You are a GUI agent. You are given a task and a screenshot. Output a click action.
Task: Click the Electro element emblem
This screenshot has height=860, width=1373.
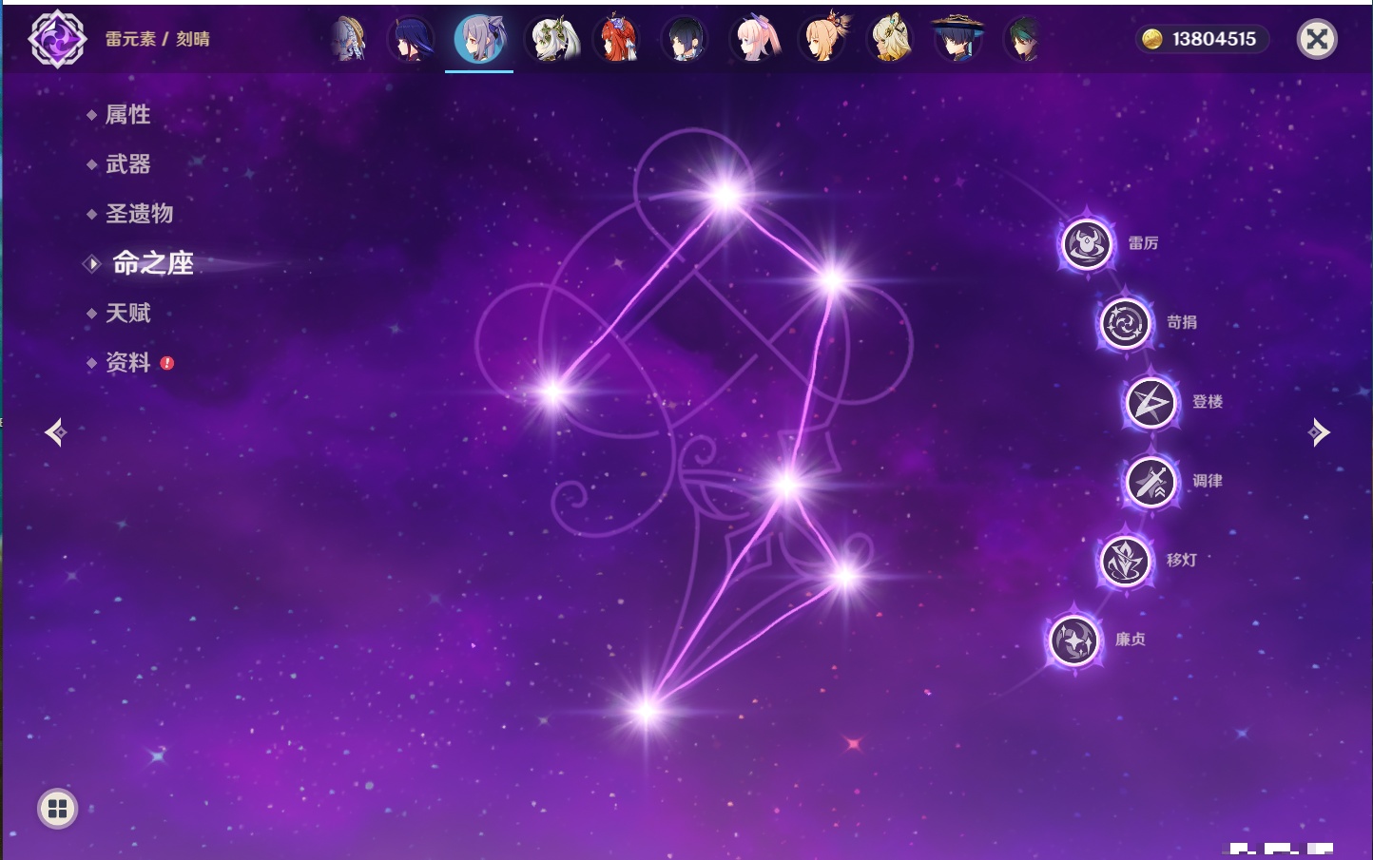point(57,39)
